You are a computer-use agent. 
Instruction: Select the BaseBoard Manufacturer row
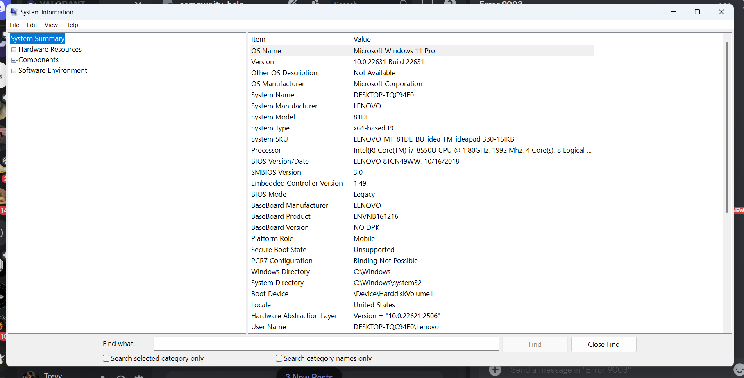coord(422,205)
